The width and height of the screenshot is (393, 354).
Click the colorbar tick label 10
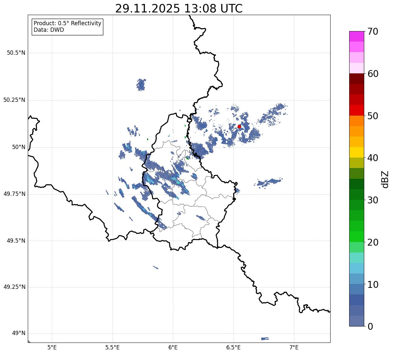(x=373, y=285)
